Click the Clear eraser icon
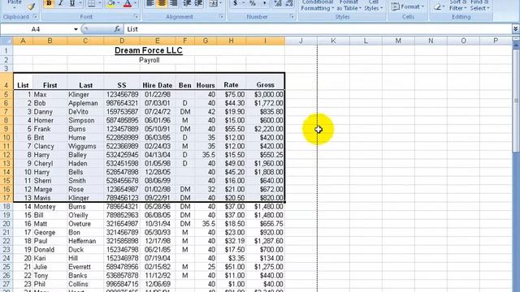Viewport: 520px width, 292px height. (x=437, y=6)
